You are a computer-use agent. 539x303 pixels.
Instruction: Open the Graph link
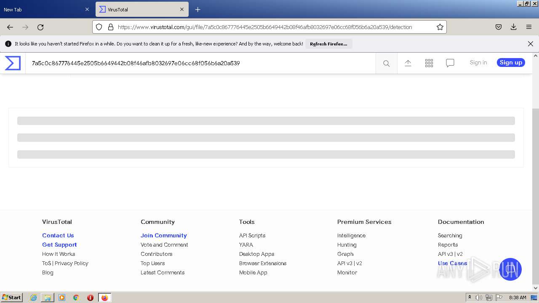pyautogui.click(x=345, y=254)
